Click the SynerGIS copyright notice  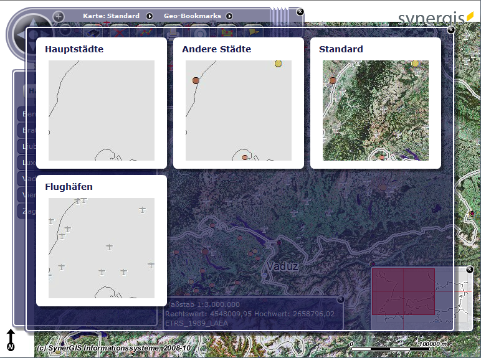click(114, 348)
